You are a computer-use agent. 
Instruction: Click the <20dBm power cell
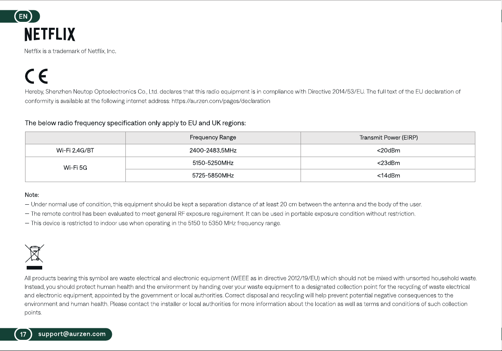tap(388, 150)
